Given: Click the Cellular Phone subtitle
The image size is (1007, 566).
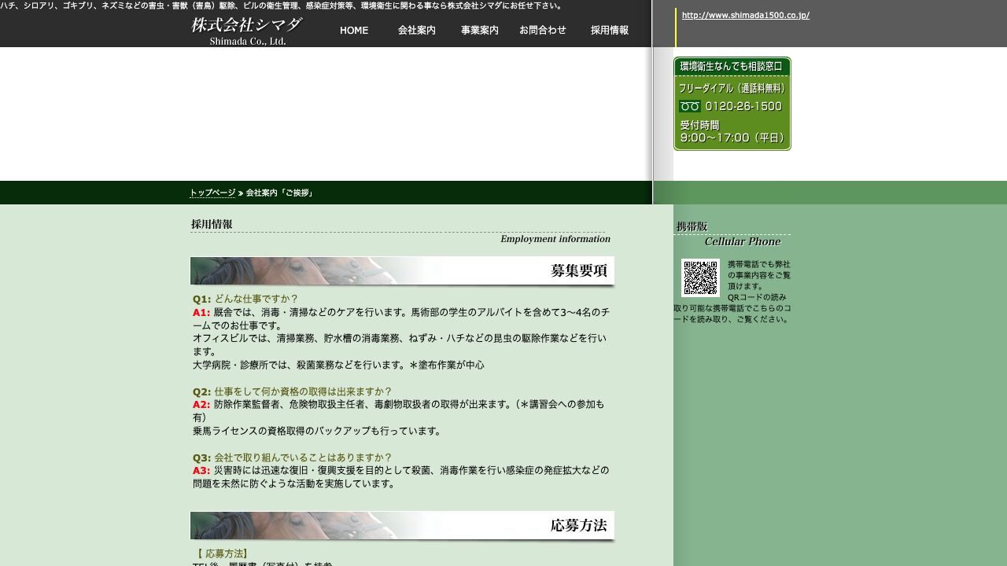Looking at the screenshot, I should [x=743, y=241].
